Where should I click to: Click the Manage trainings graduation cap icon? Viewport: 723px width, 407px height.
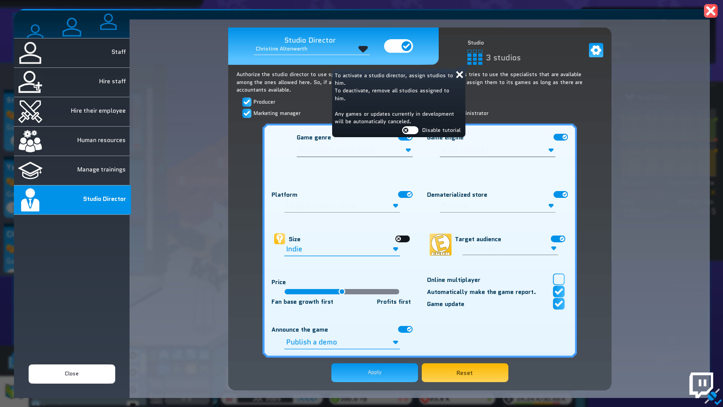[30, 170]
